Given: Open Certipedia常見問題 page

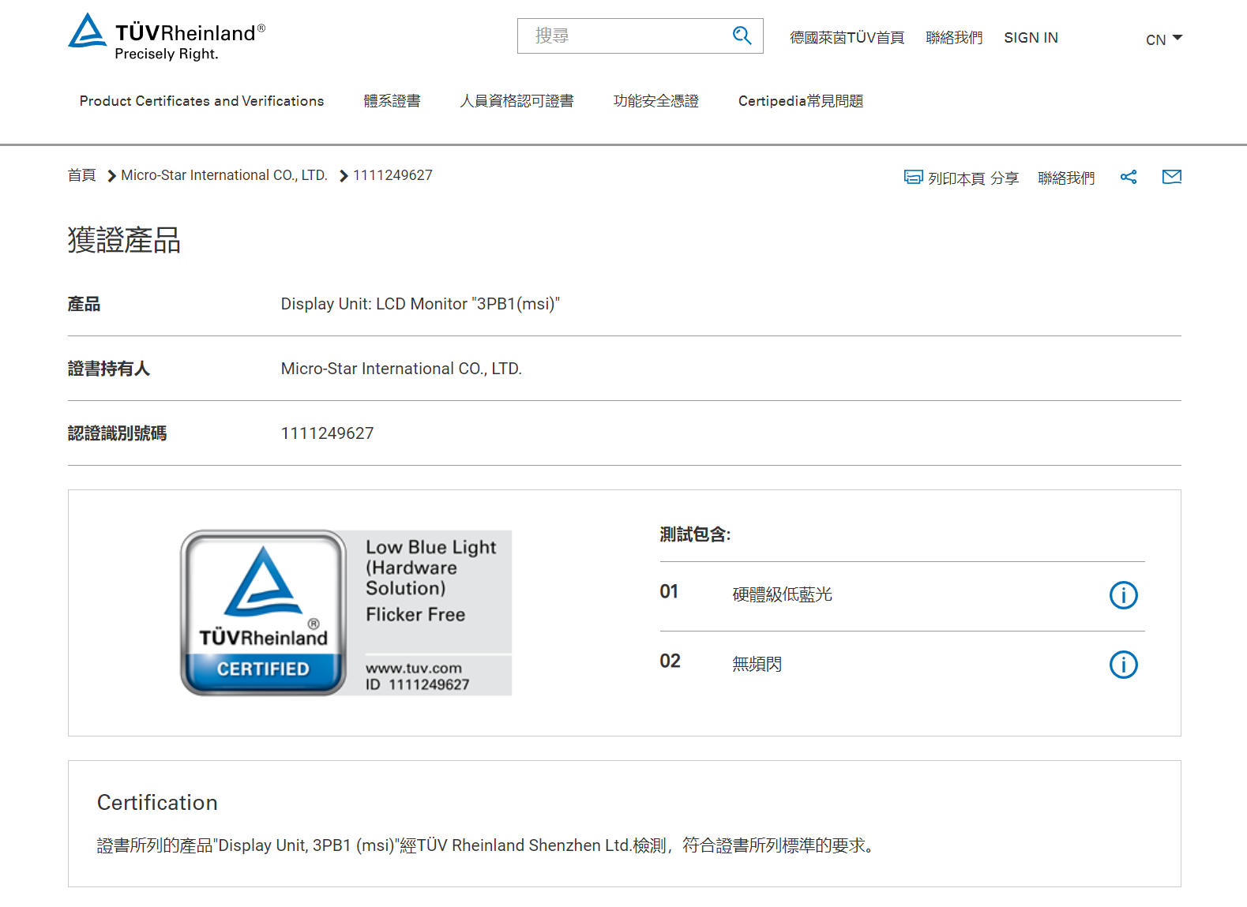Looking at the screenshot, I should point(800,101).
